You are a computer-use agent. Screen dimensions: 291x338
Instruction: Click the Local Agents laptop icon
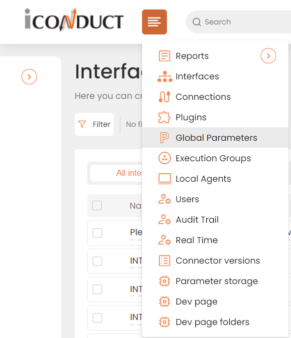164,179
